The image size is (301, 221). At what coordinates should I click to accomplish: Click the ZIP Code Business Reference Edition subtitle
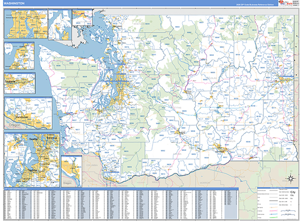pyautogui.click(x=255, y=5)
